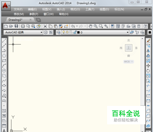Screen dimensions: 153x132
Task: Click the Match Properties brush icon
Action: point(61,26)
